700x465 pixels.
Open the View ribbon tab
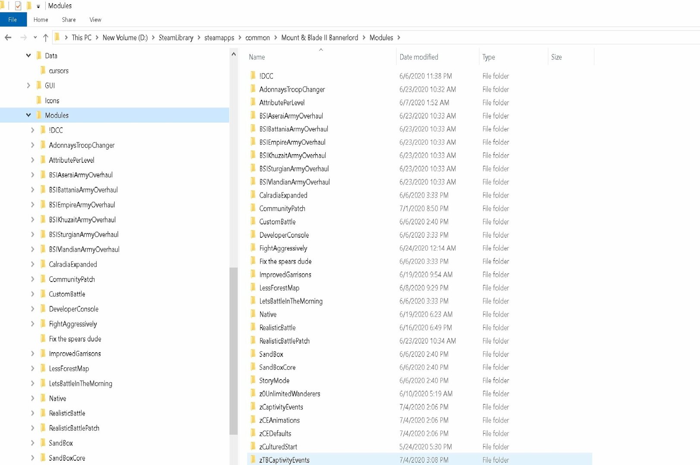point(95,19)
